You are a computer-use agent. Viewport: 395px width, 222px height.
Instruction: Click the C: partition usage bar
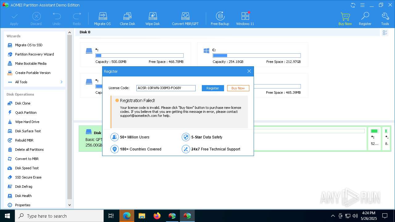pyautogui.click(x=256, y=55)
